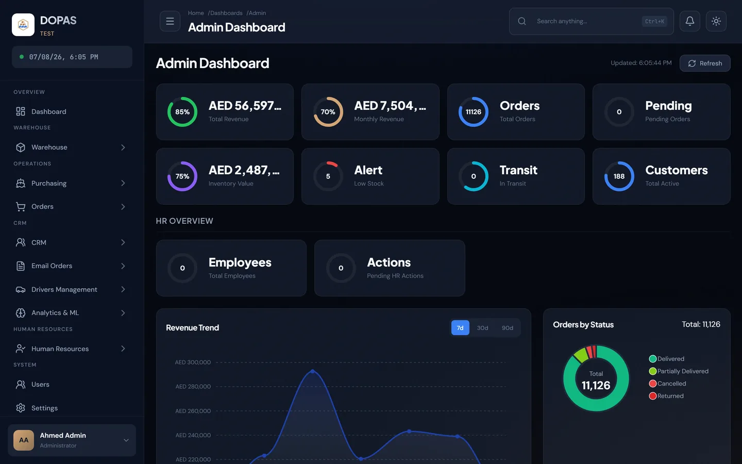Open the Ahmed Admin account dropdown
Screen dimensions: 742x464
72,440
